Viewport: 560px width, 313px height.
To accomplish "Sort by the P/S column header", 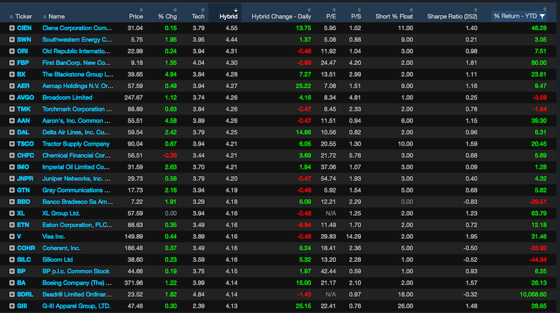I will [x=356, y=16].
